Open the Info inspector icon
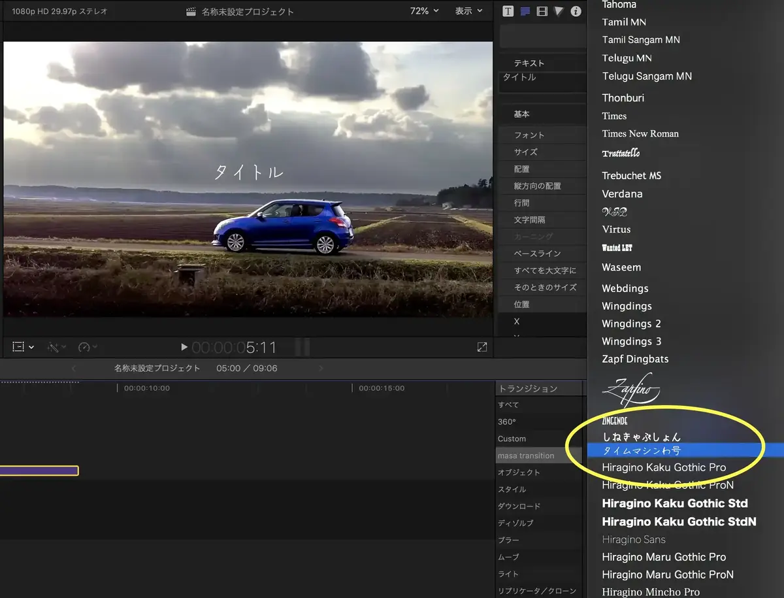 click(x=576, y=11)
